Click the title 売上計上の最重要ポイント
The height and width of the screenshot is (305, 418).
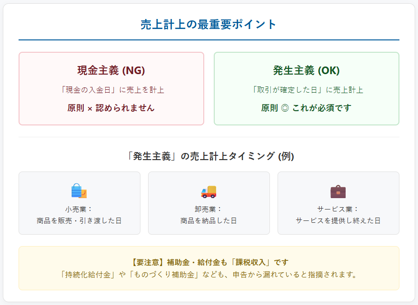click(x=209, y=25)
